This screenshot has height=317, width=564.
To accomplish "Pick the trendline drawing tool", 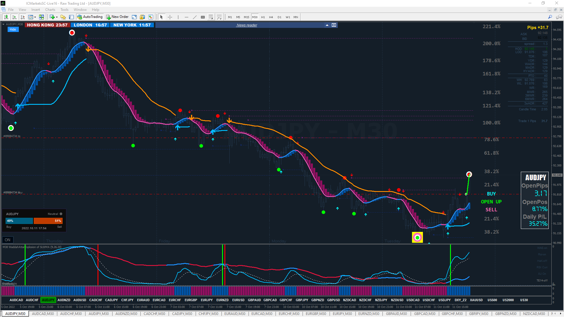I will point(194,17).
